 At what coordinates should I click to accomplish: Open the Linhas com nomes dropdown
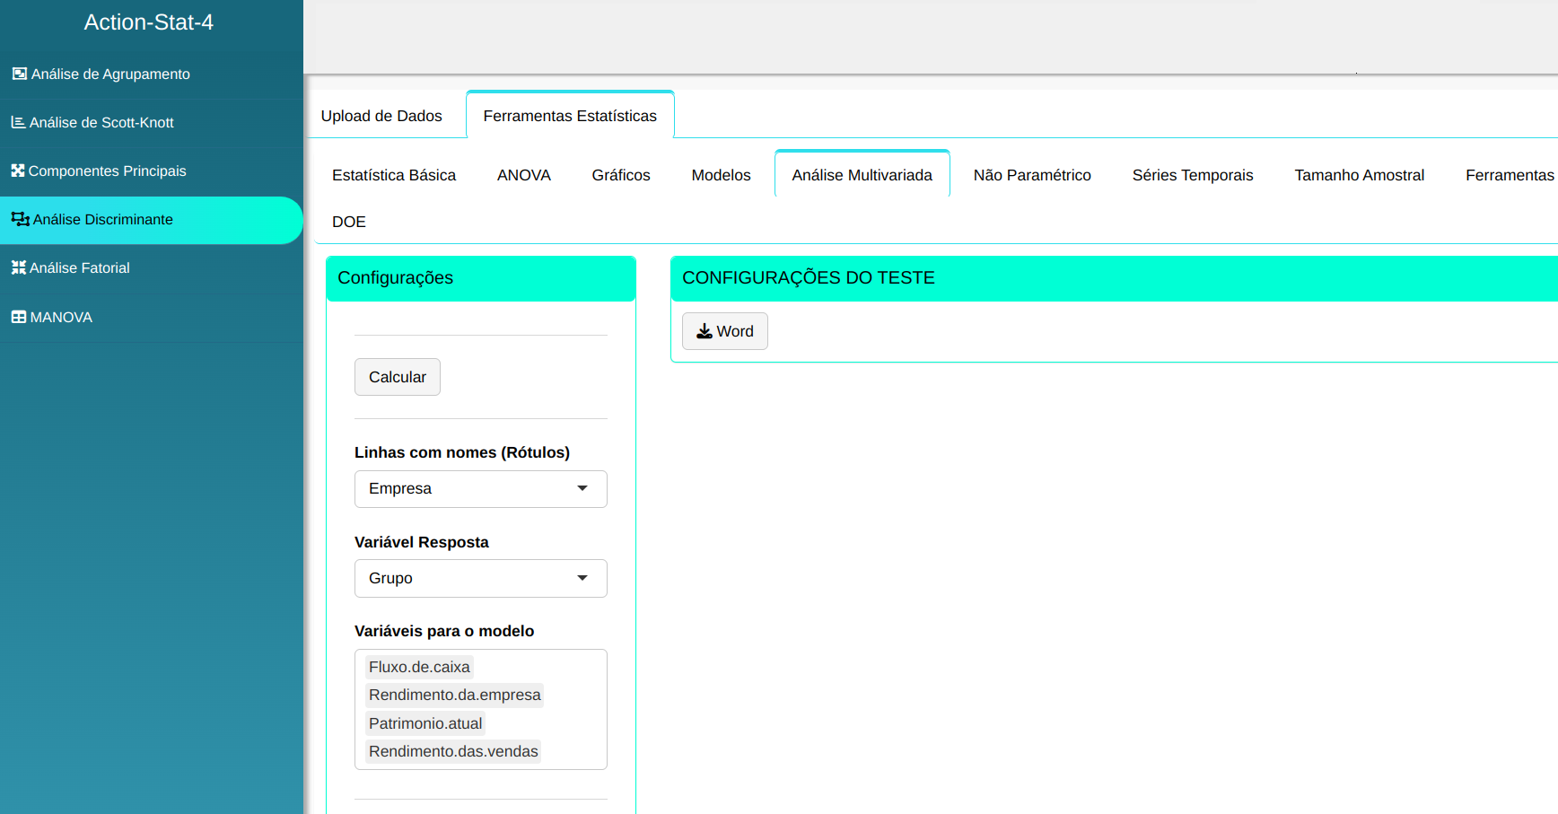[x=480, y=489]
